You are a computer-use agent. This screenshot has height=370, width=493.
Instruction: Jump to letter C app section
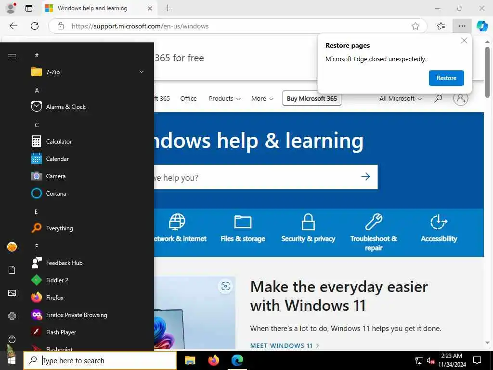point(37,125)
